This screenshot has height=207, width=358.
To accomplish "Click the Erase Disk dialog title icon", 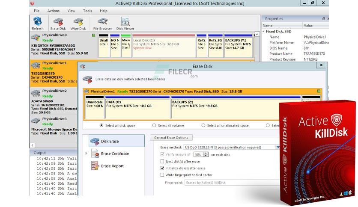I will coord(82,66).
